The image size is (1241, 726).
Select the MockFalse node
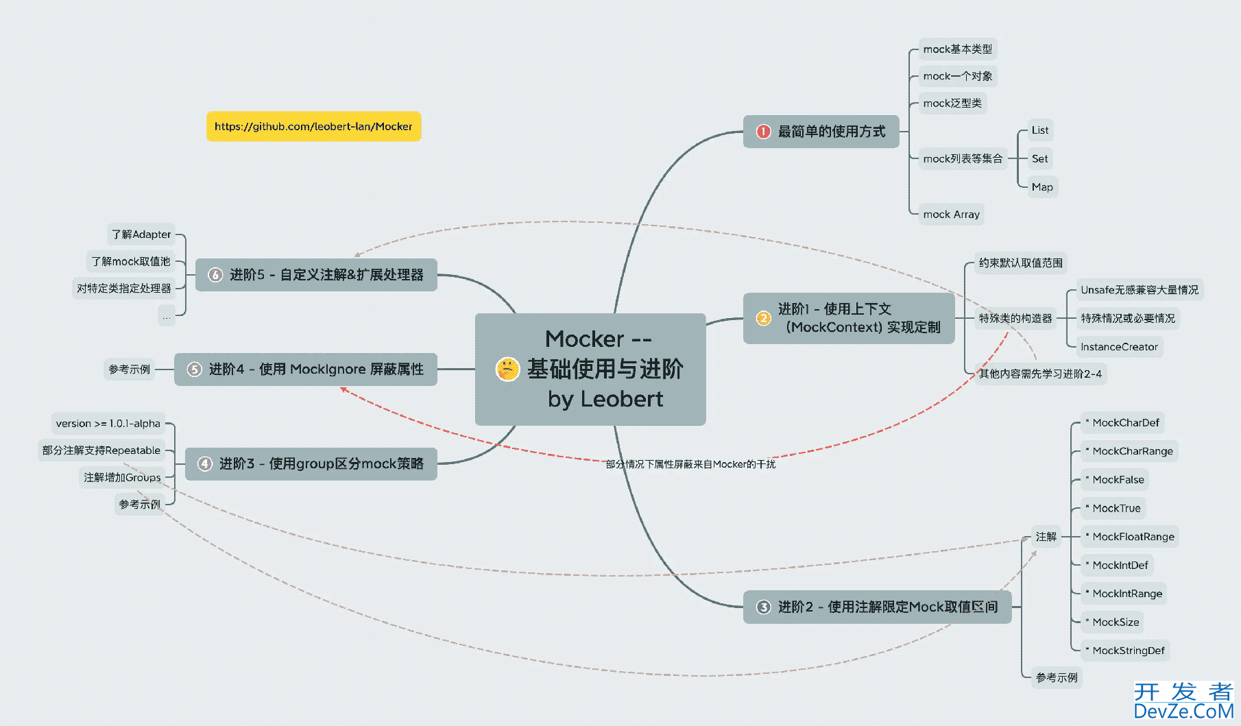(x=1115, y=480)
